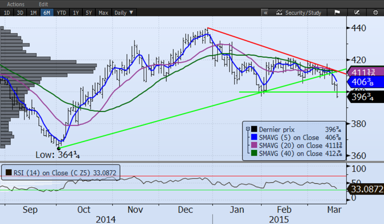Open the chart annotation pencil tool
Viewport: 384px width, 224px height.
(x=357, y=12)
